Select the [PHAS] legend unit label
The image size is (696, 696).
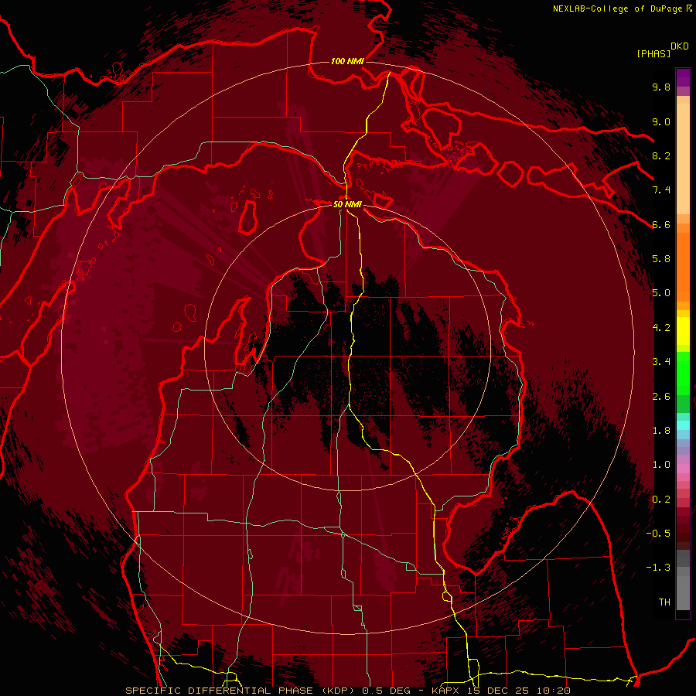tap(653, 54)
